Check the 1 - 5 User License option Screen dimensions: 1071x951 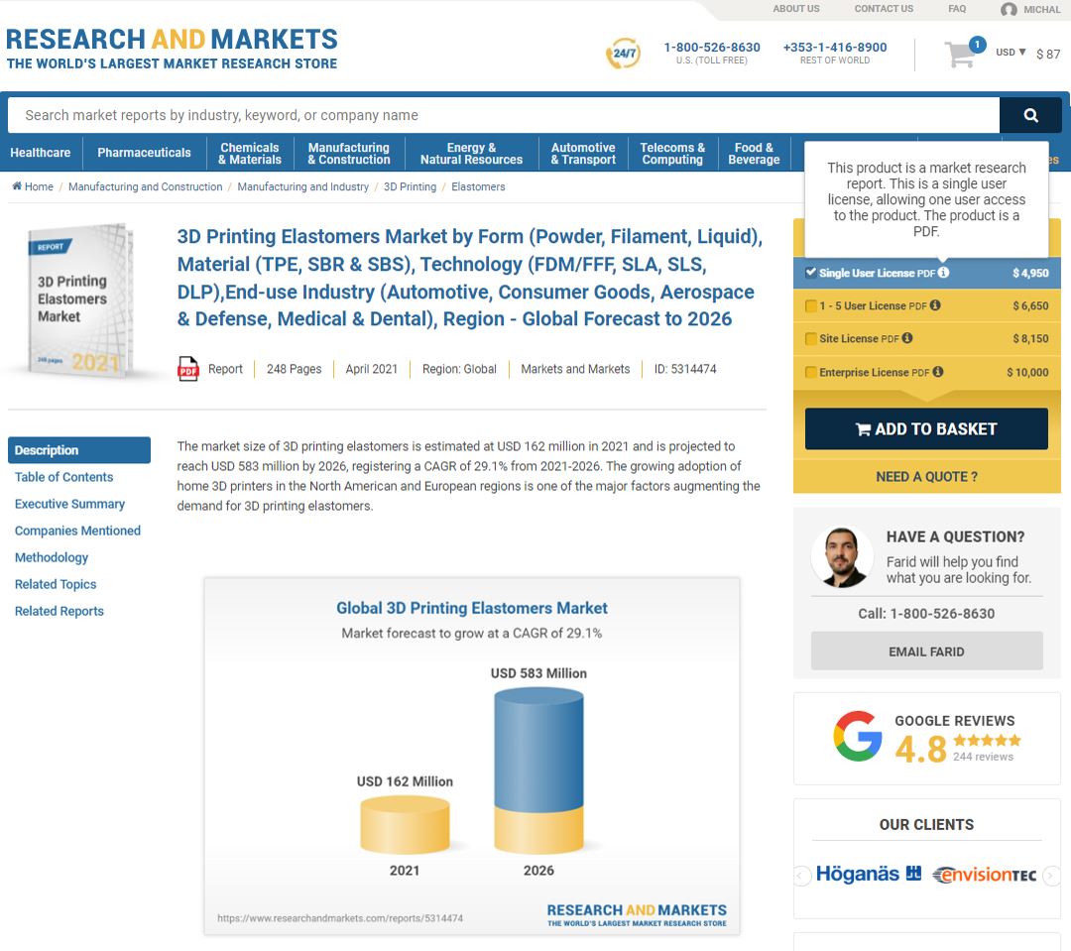(x=811, y=306)
